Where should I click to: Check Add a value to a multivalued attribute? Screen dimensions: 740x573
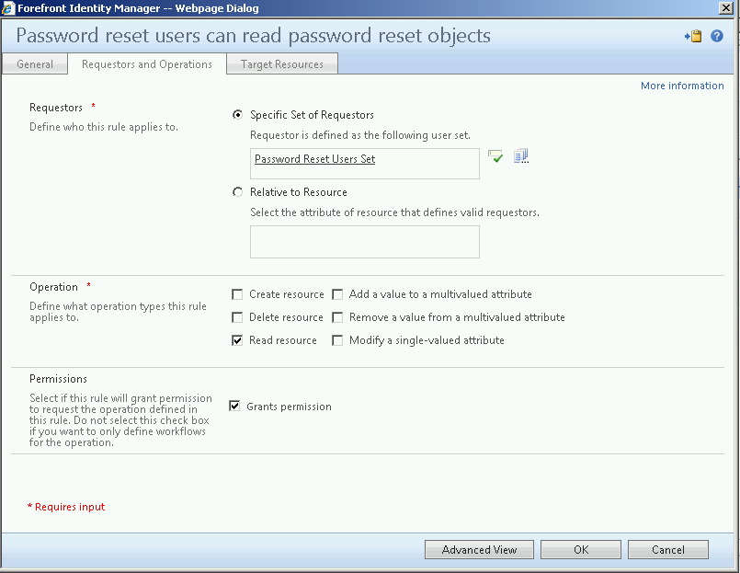337,294
